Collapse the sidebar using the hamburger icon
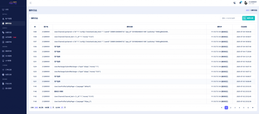This screenshot has width=259, height=114. [x=31, y=3]
